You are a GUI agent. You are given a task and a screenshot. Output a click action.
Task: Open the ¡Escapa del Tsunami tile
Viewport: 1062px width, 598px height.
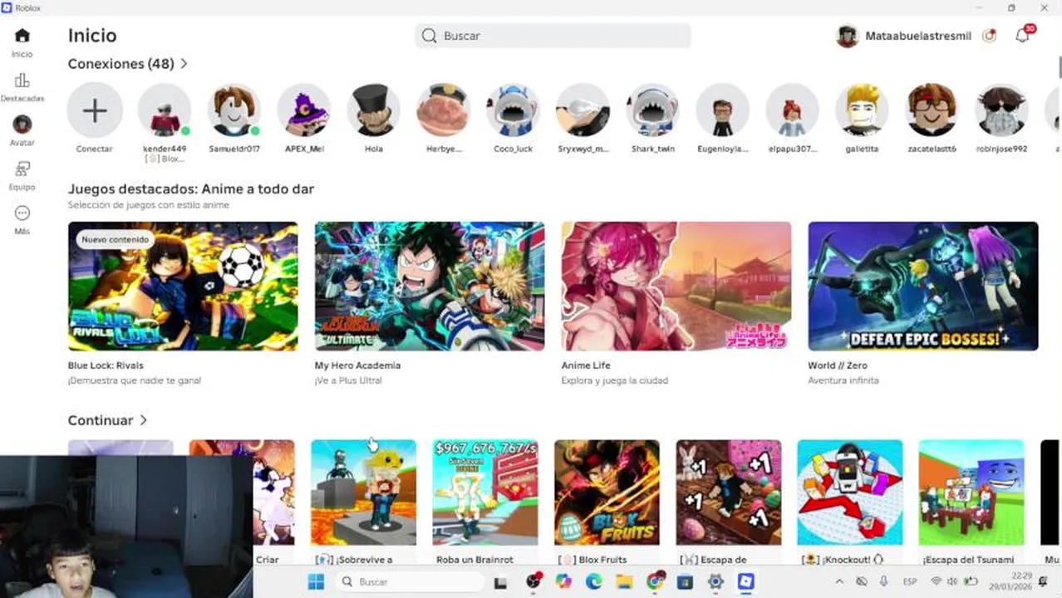tap(971, 493)
